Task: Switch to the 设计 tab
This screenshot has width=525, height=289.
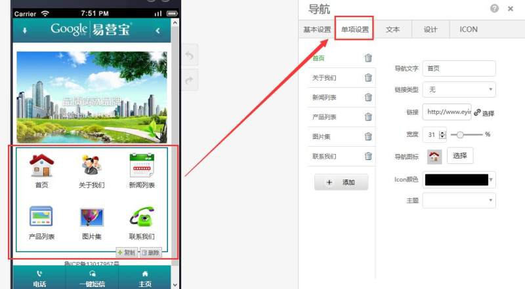Action: click(430, 29)
